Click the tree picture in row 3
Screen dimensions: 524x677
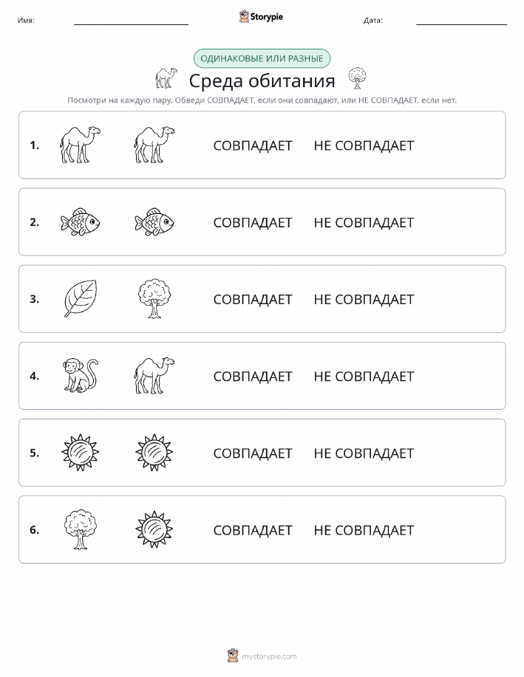point(154,298)
